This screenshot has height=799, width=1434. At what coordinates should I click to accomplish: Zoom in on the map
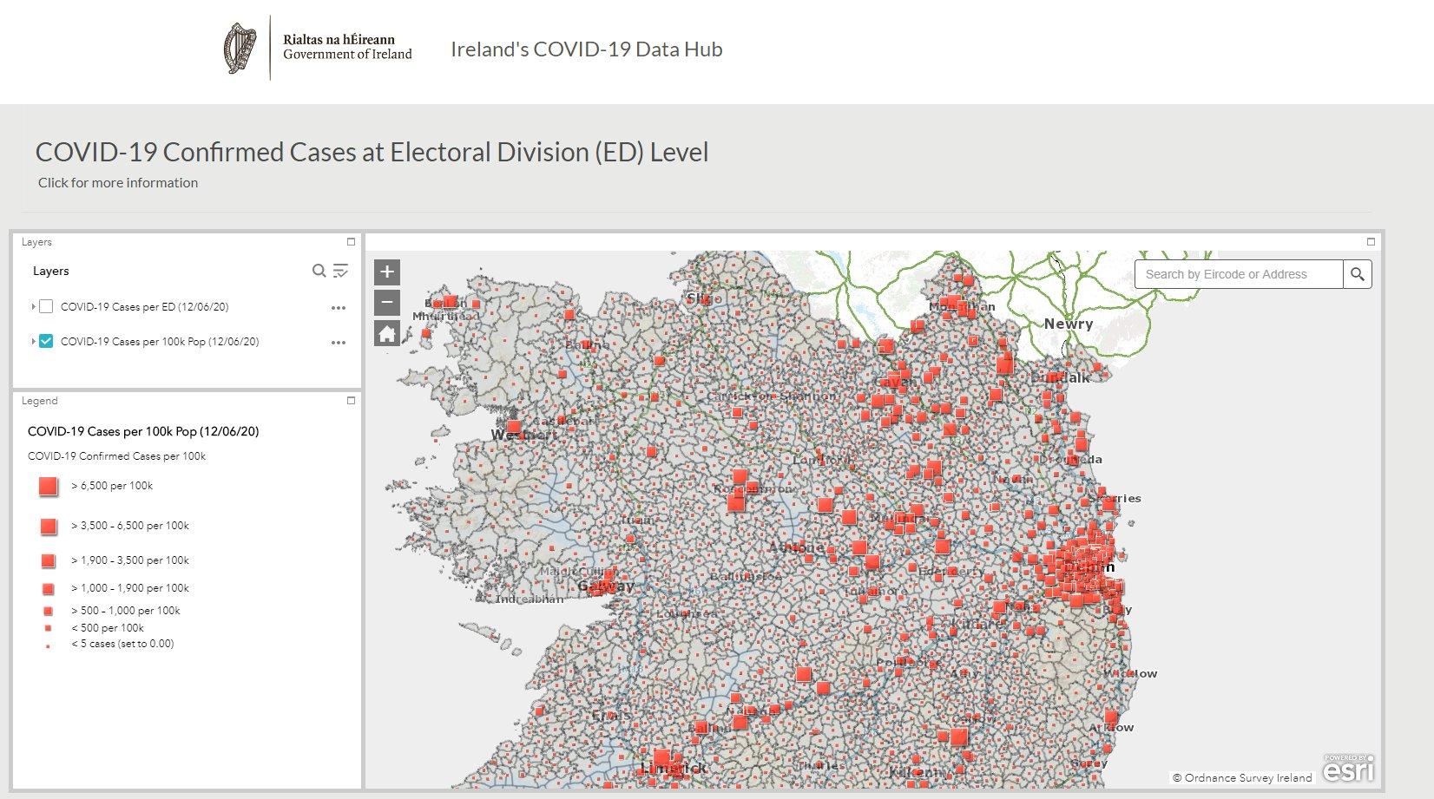coord(387,272)
